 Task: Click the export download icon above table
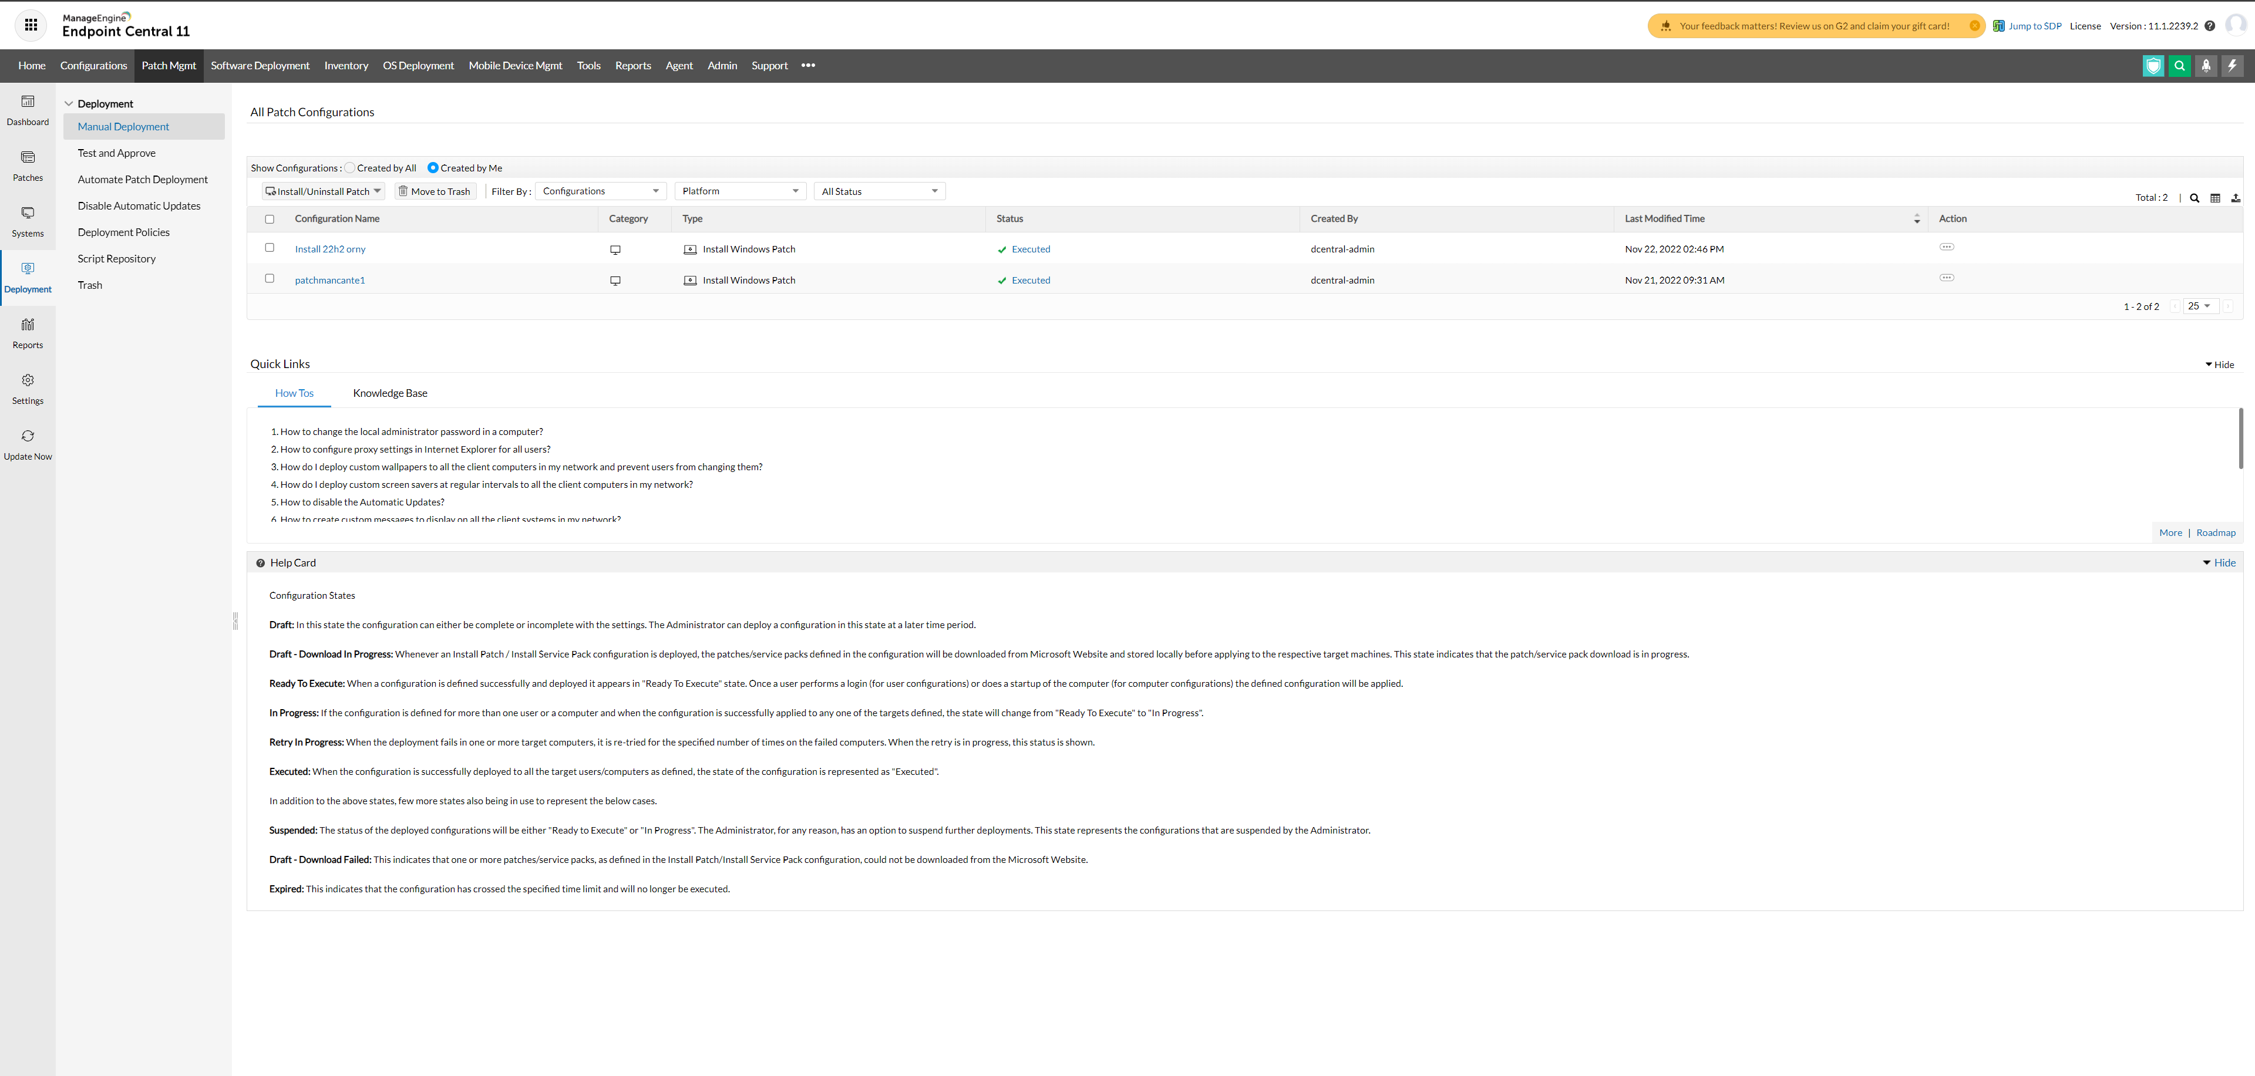click(2235, 198)
